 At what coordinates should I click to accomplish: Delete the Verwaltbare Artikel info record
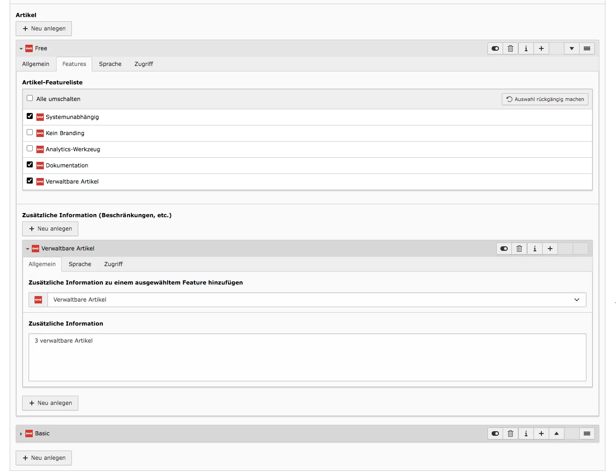click(x=519, y=249)
